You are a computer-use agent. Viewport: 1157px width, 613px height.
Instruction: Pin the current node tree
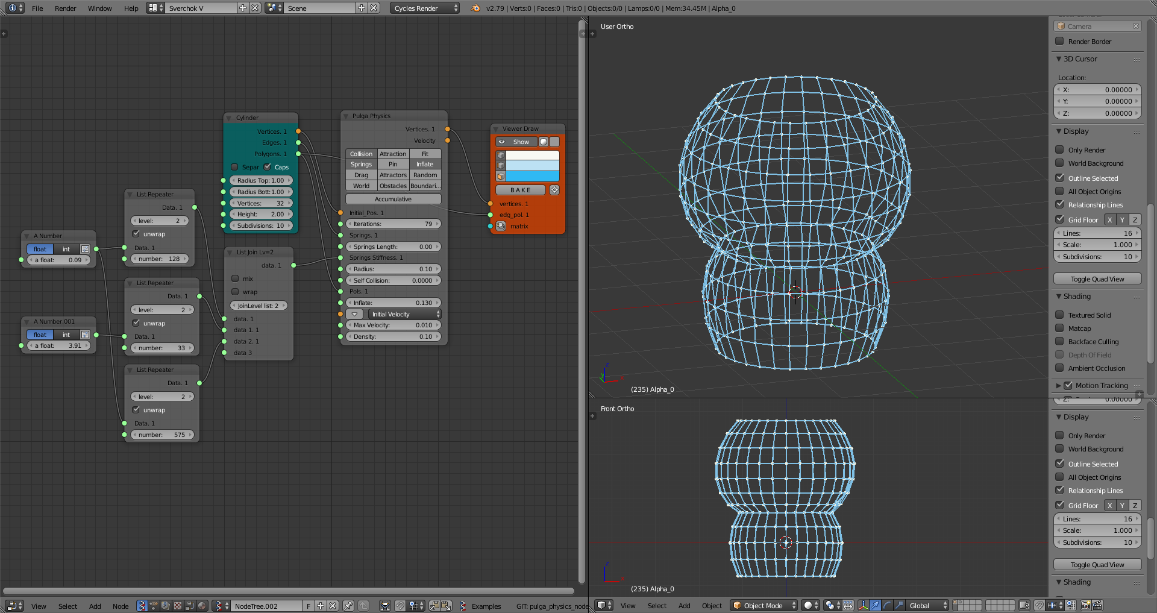348,606
